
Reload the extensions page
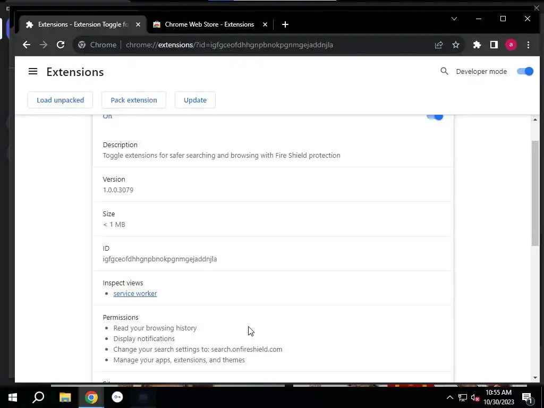61,45
